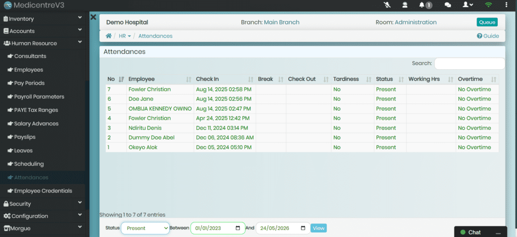Close the panel with X icon
The width and height of the screenshot is (517, 237).
tap(93, 17)
